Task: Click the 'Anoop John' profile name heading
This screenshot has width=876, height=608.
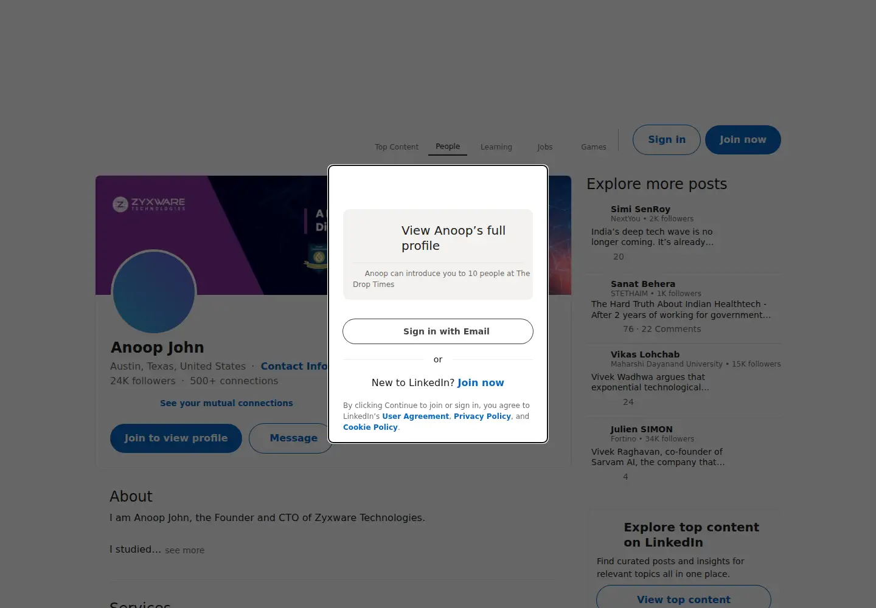Action: click(x=158, y=347)
